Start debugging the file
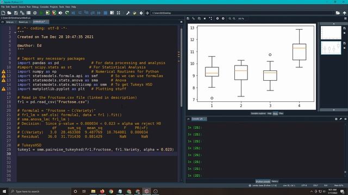 (73, 13)
